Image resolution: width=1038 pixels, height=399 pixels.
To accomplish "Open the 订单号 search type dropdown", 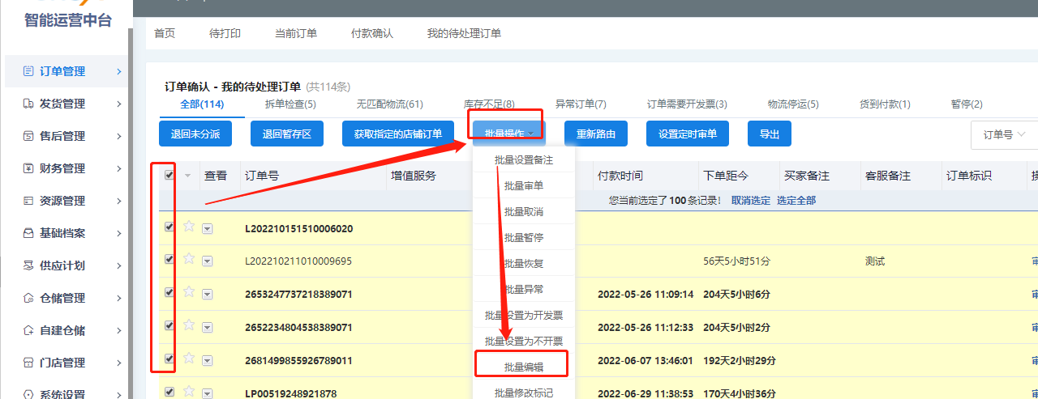I will click(x=1004, y=135).
